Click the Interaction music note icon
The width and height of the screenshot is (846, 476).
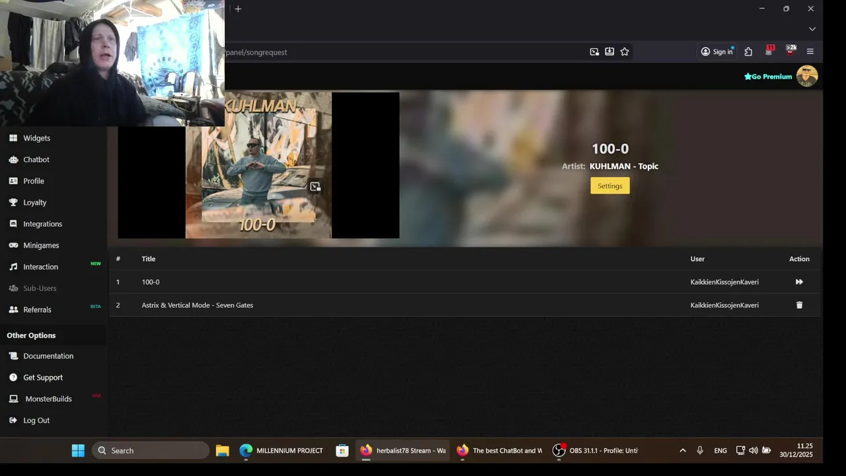[13, 267]
